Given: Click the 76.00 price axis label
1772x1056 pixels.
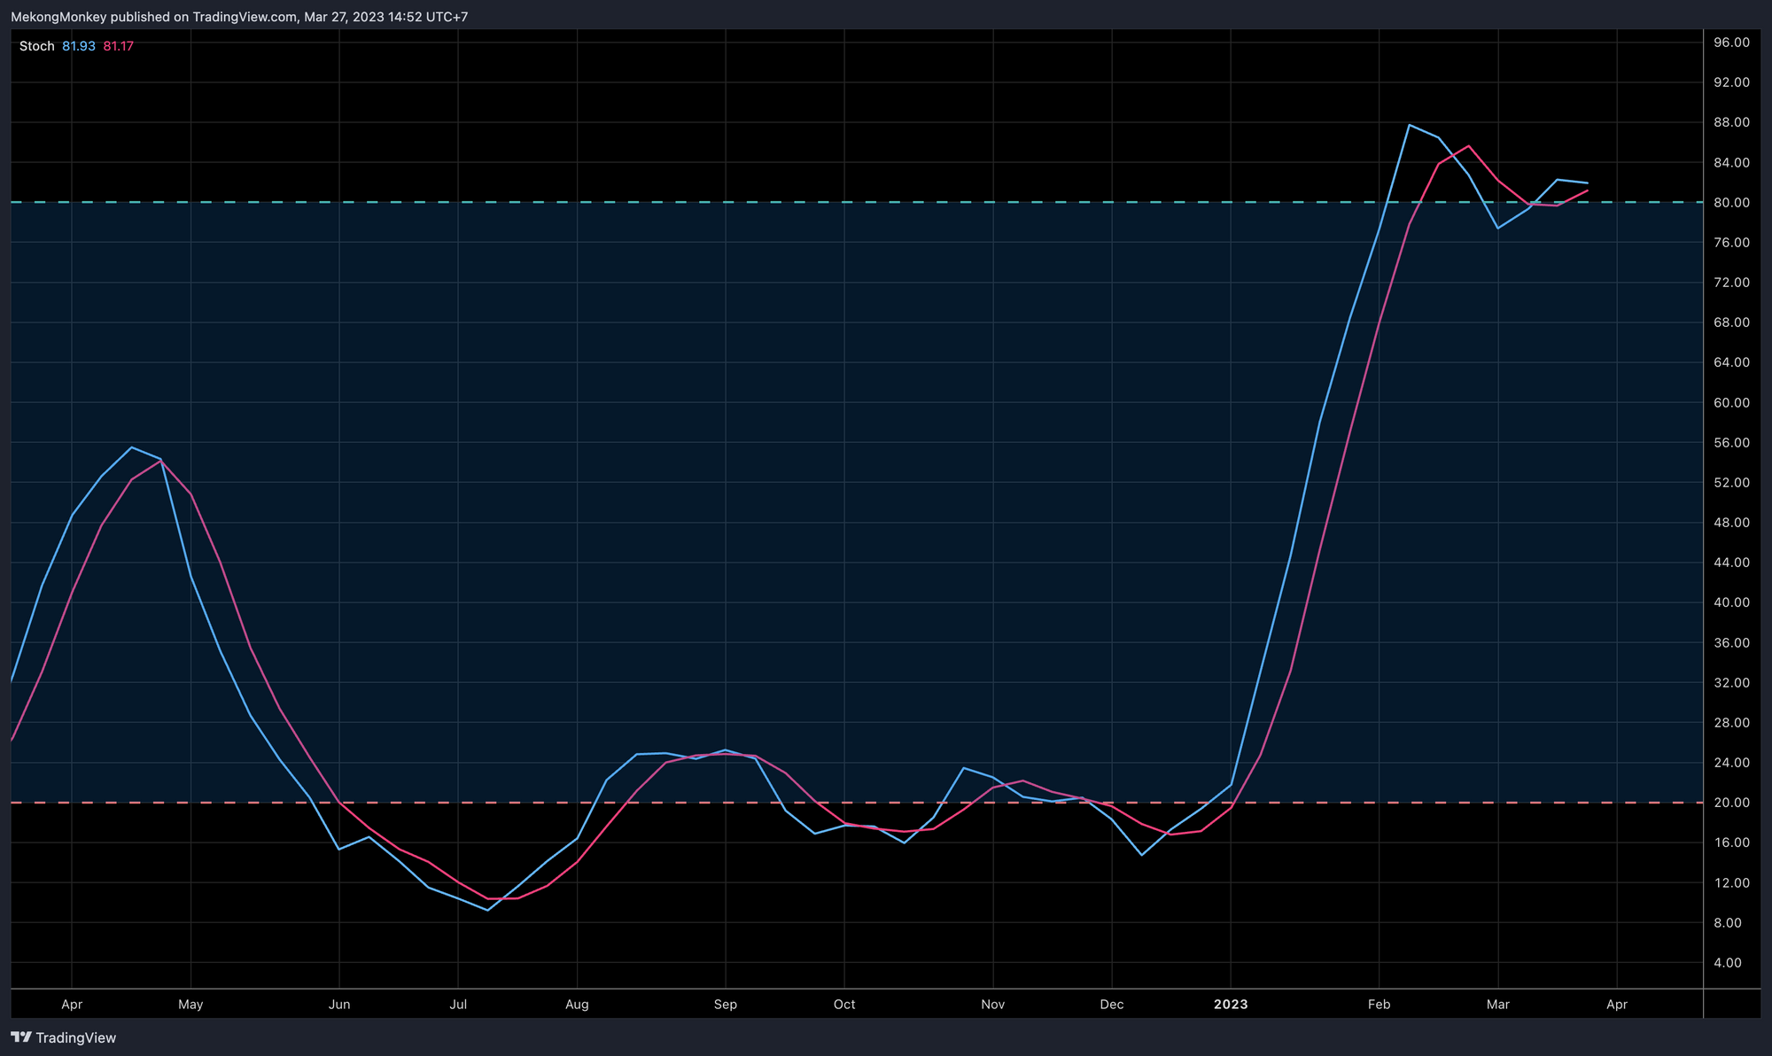Looking at the screenshot, I should point(1731,243).
